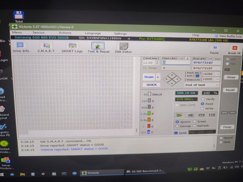The width and height of the screenshot is (243, 182).
Task: Open the Restart Windows desktop icon
Action: point(4,147)
